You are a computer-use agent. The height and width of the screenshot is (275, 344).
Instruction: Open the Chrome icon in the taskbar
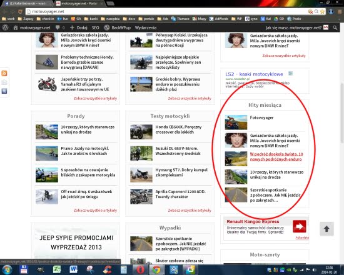[x=156, y=270]
